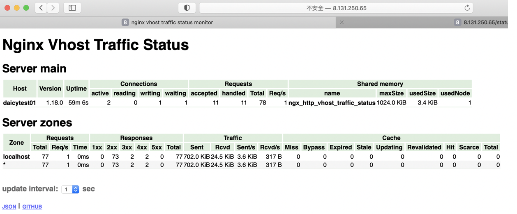Image resolution: width=517 pixels, height=214 pixels.
Task: Click the accepted column header
Action: [204, 93]
